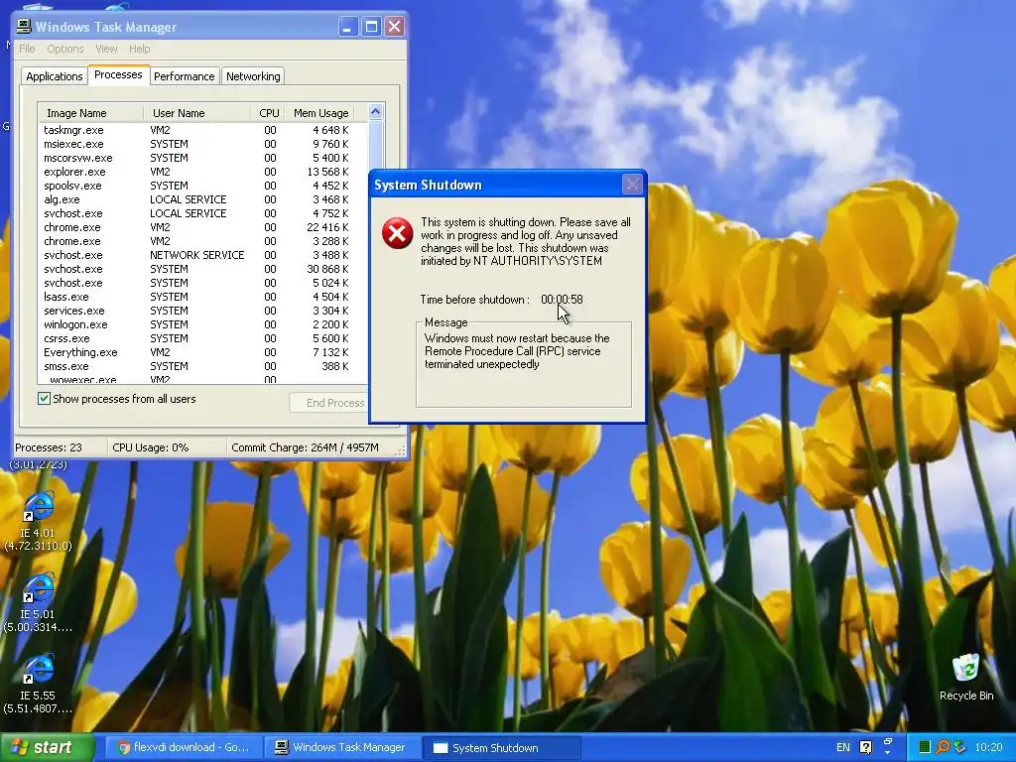Minimize the Windows Task Manager window
1016x762 pixels.
(348, 27)
